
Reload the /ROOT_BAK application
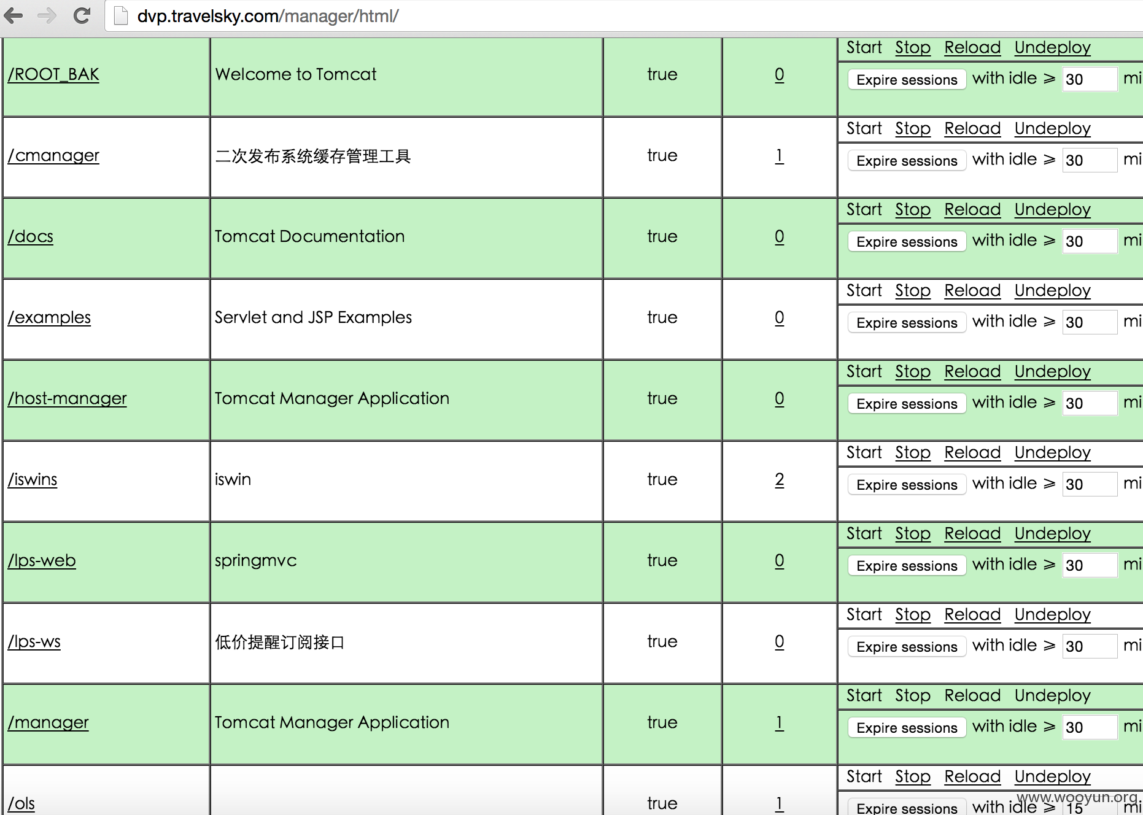972,47
